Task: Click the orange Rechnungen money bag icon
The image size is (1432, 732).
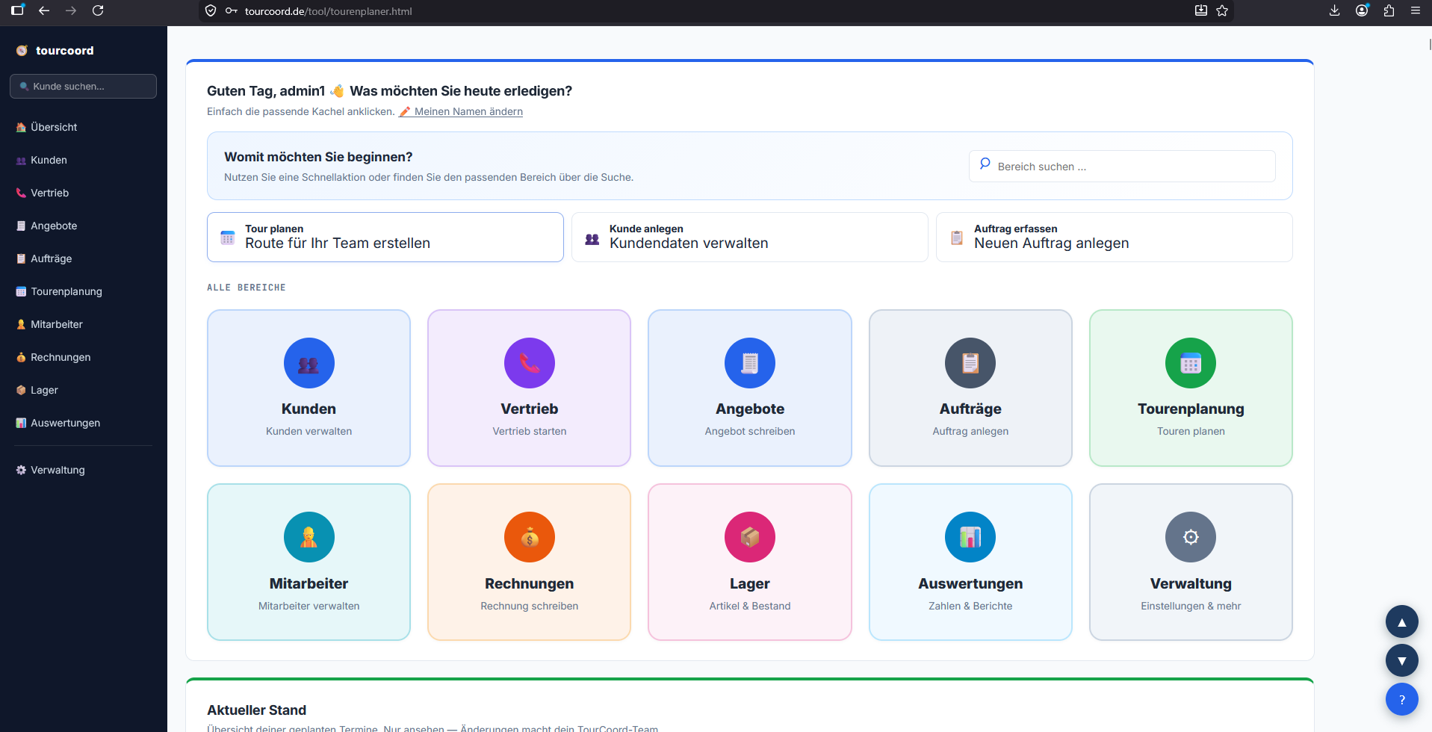Action: pos(530,537)
